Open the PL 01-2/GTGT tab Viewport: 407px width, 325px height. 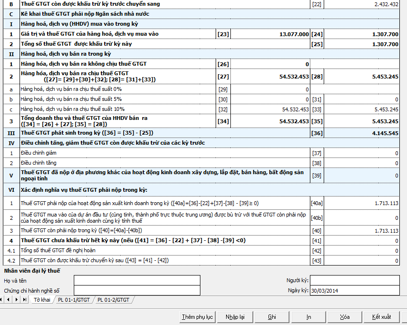click(113, 300)
